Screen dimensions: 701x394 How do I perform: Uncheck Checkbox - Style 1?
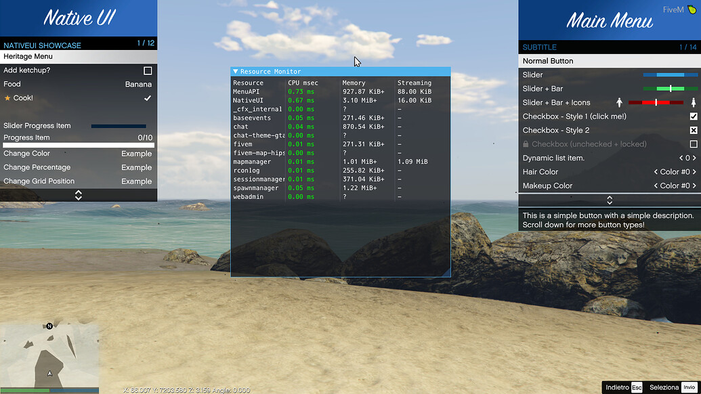(x=692, y=116)
